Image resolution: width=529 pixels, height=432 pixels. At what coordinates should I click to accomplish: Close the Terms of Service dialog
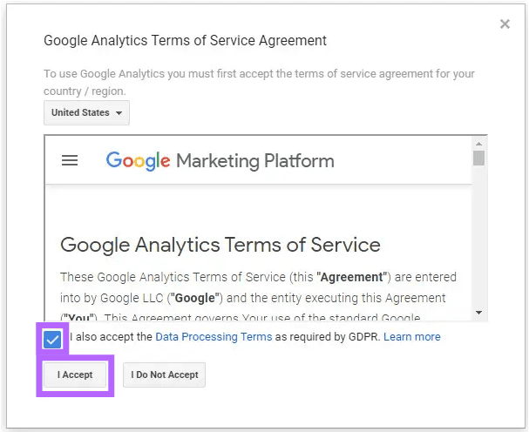[505, 24]
